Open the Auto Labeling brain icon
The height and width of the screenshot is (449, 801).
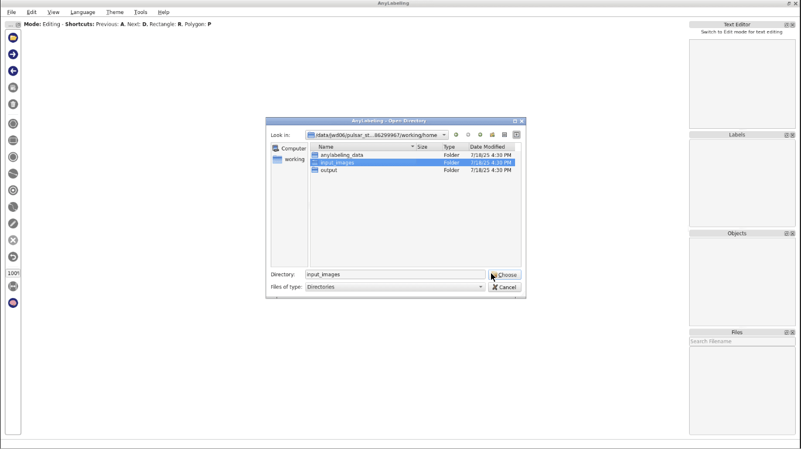click(x=13, y=303)
